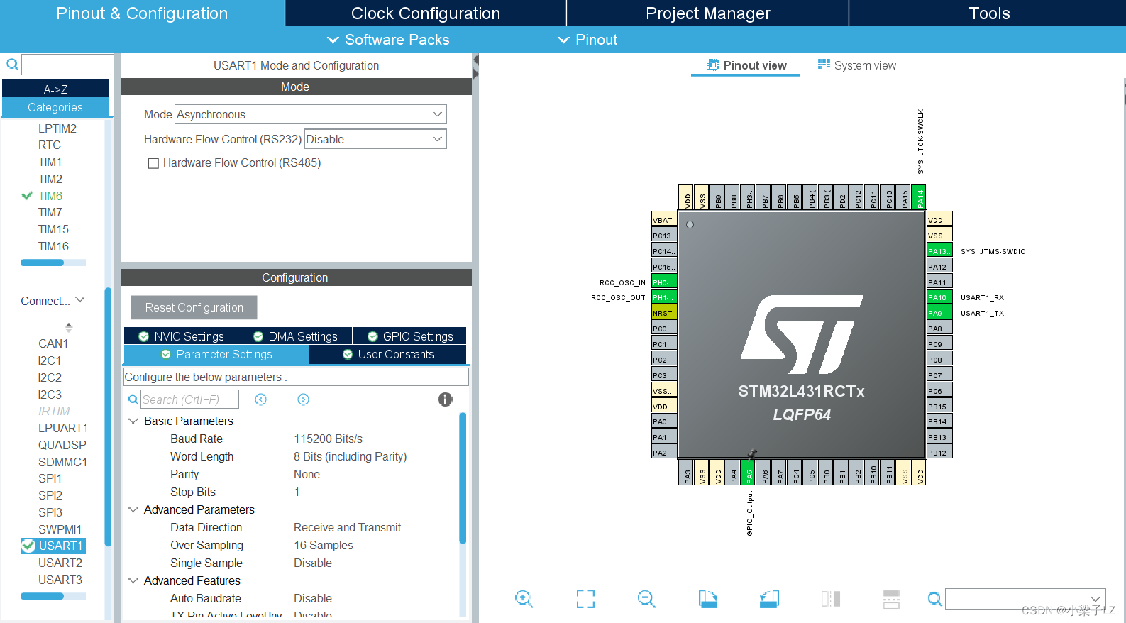Image resolution: width=1126 pixels, height=623 pixels.
Task: Select pin PA10 USART1_RX on chip
Action: click(939, 297)
